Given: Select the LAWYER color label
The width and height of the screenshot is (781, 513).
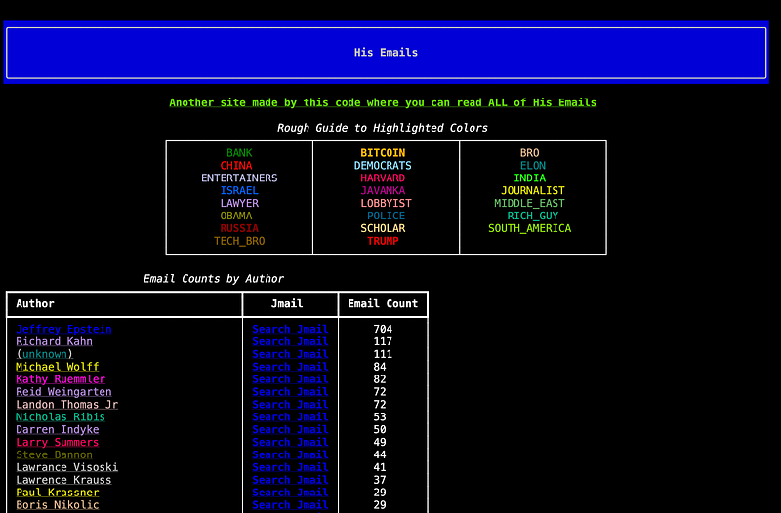Looking at the screenshot, I should pyautogui.click(x=239, y=203).
